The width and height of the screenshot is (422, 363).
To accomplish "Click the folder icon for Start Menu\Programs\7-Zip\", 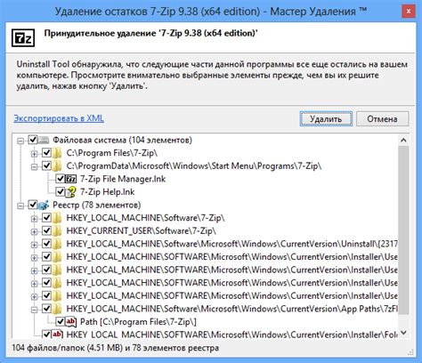I will coord(57,166).
